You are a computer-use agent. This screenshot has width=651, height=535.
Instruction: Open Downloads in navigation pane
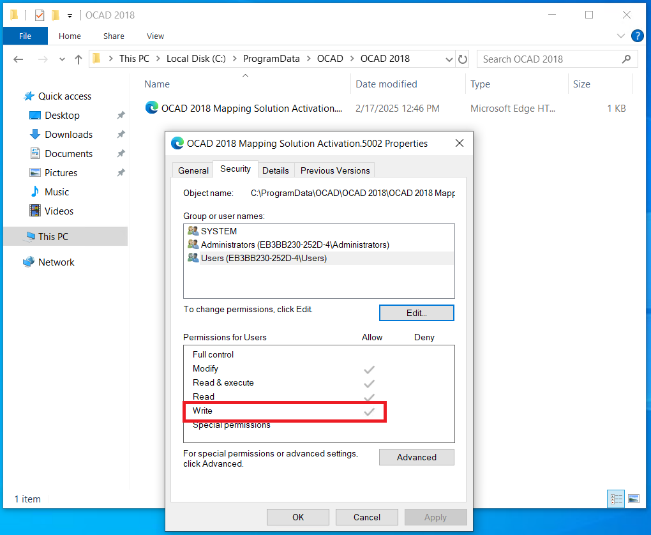pos(68,135)
